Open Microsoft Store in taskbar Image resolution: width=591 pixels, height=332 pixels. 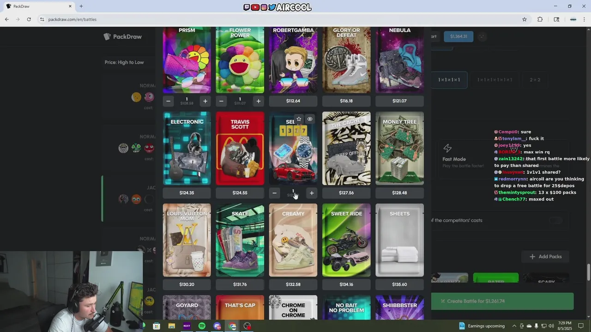157,326
